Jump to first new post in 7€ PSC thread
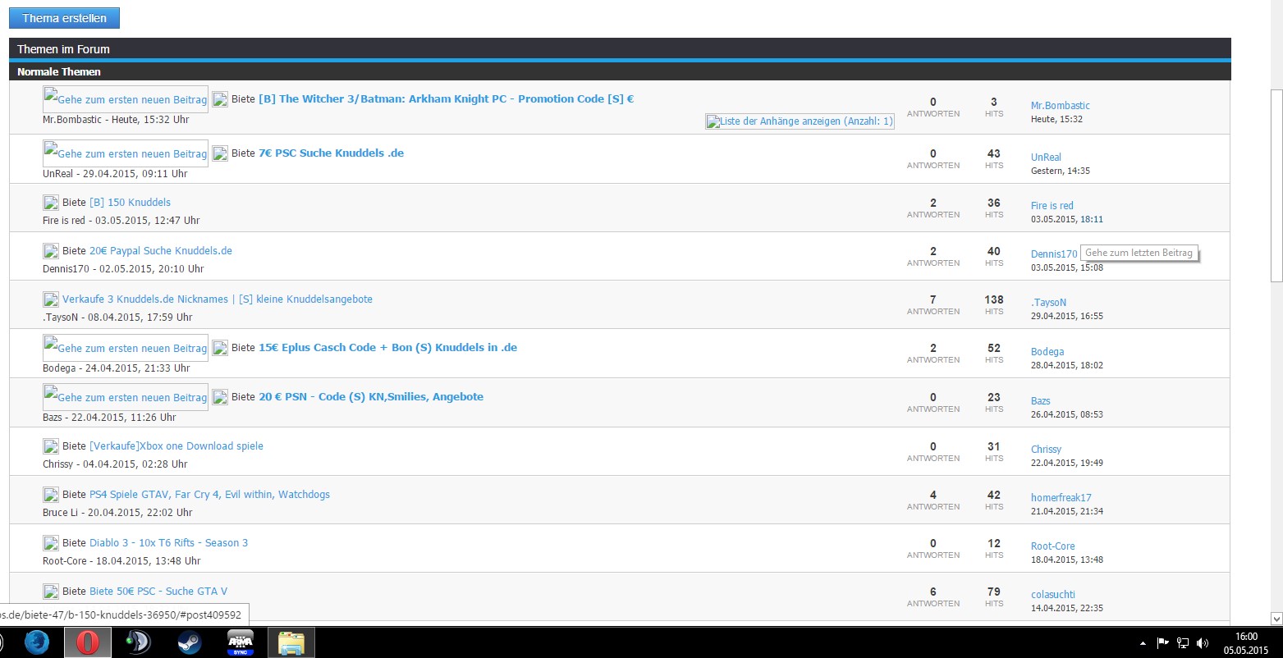This screenshot has height=658, width=1283. click(126, 153)
